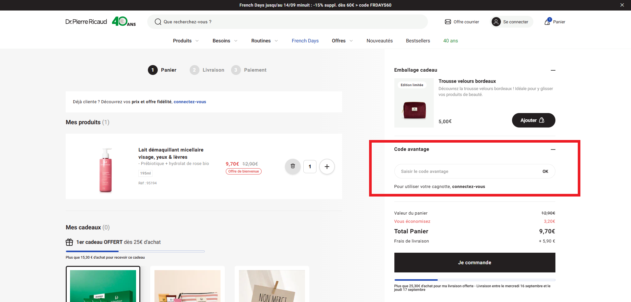
Task: Click the Vous économisez 3,20€ value
Action: click(x=549, y=221)
